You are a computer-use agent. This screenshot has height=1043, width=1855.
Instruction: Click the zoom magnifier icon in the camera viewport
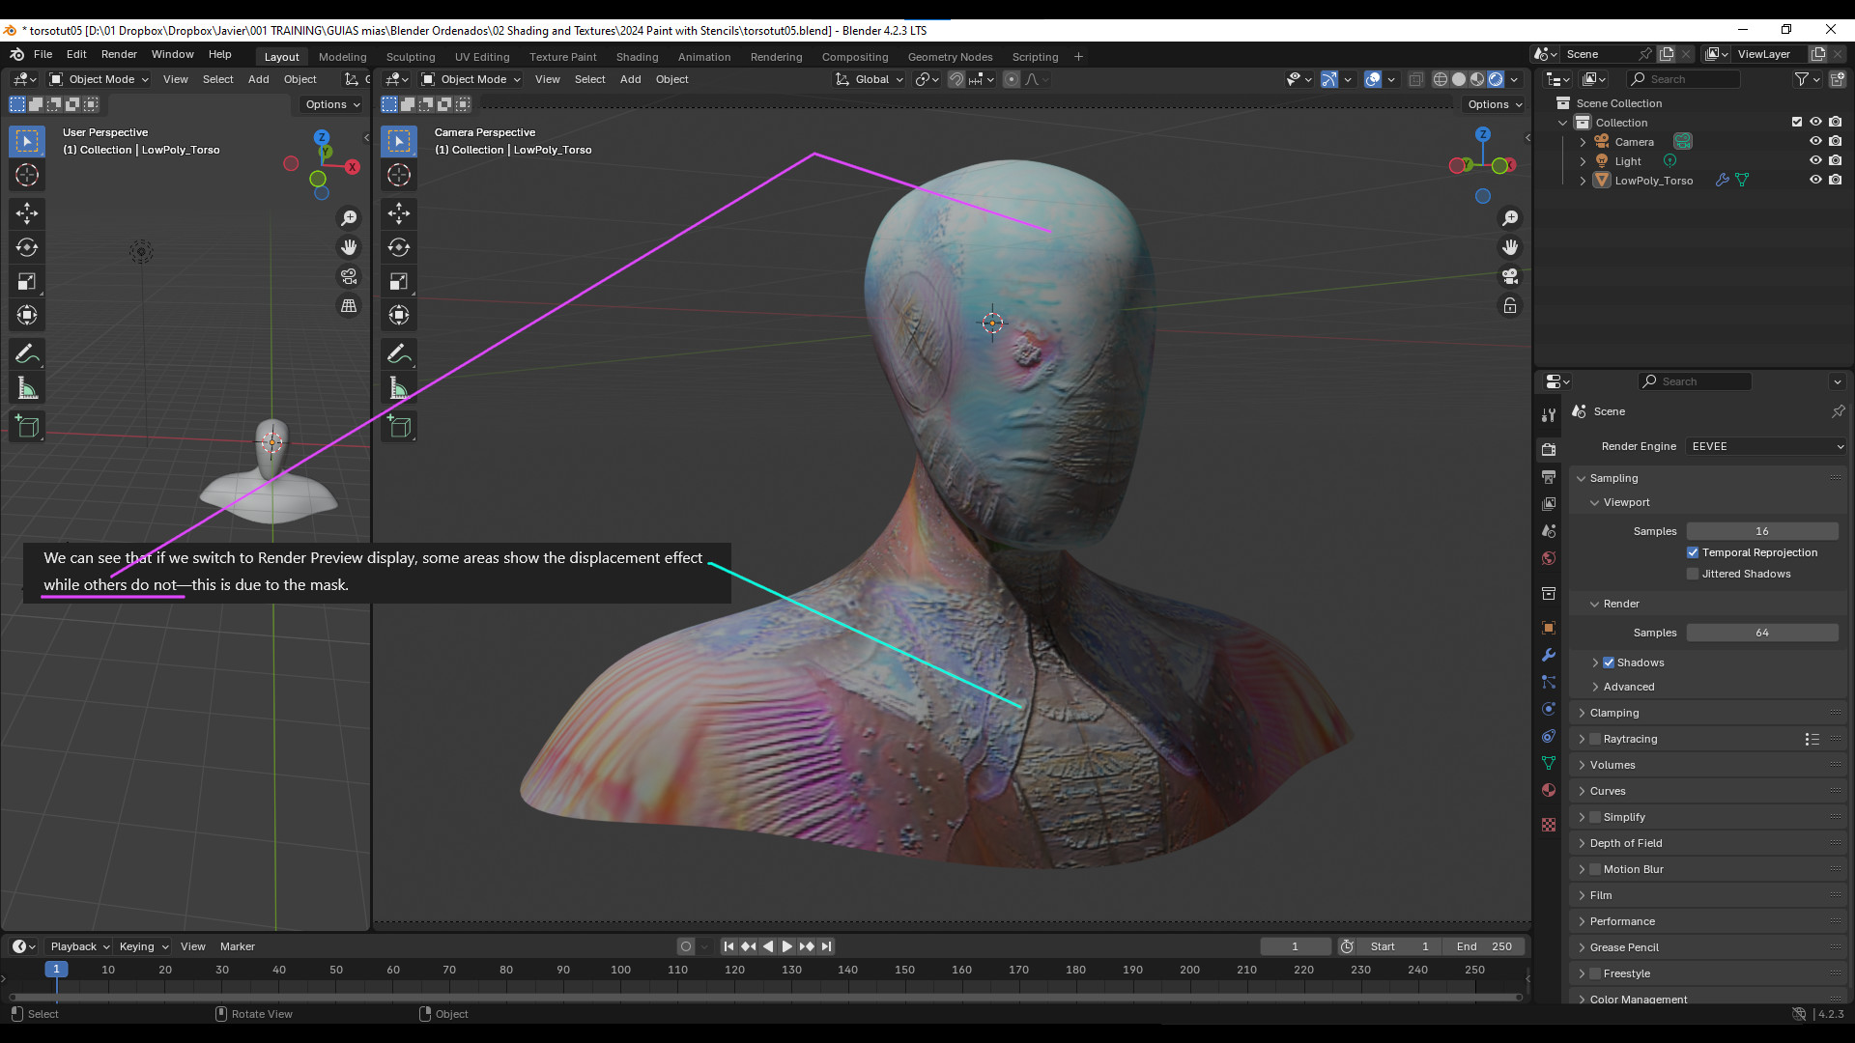pos(1510,218)
